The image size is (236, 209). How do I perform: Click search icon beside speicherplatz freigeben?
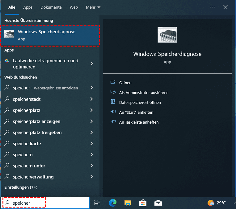(x=7, y=132)
